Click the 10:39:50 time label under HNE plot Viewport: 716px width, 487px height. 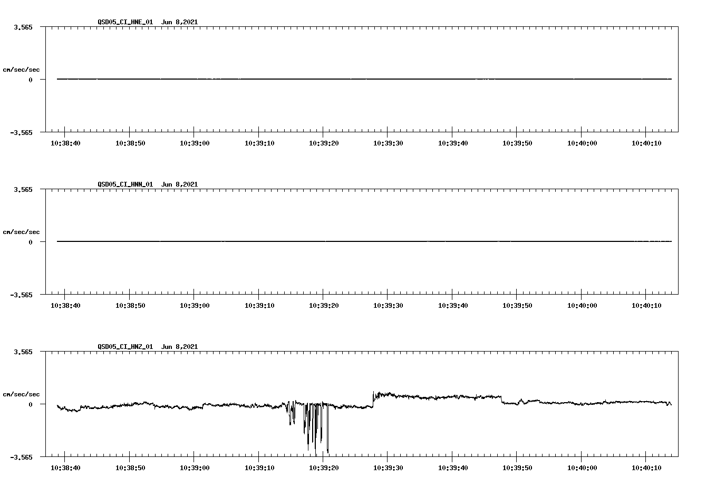pos(517,143)
